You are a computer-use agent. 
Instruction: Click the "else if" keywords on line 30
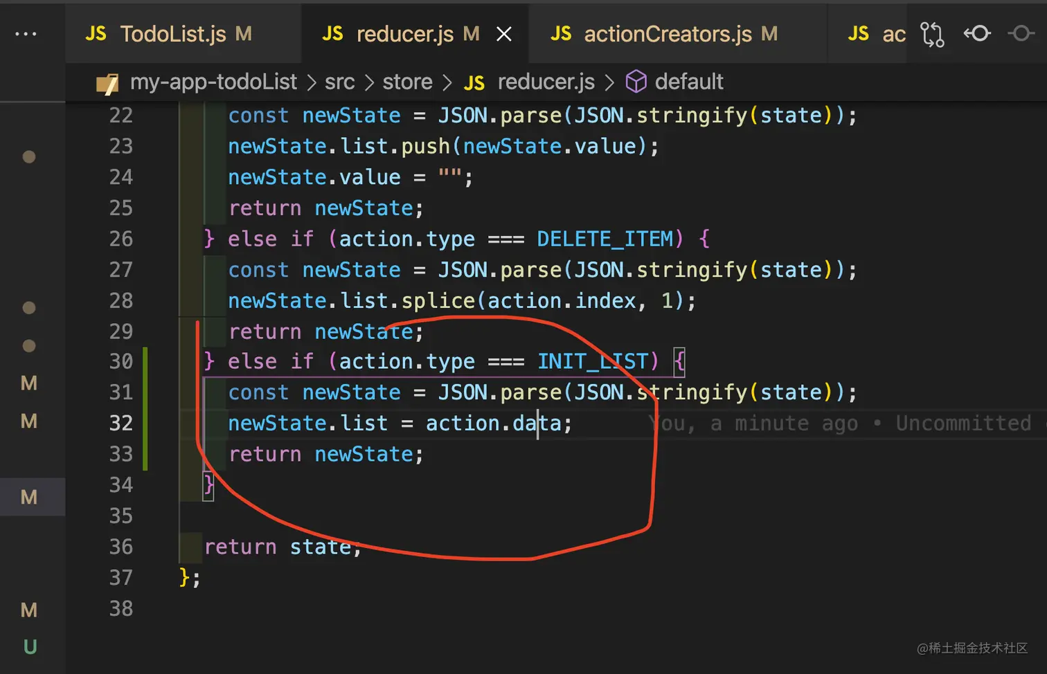271,361
